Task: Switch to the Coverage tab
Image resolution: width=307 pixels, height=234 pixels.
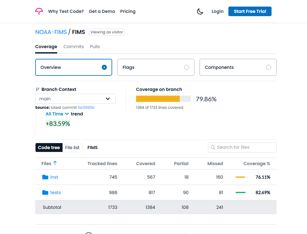Action: 46,47
